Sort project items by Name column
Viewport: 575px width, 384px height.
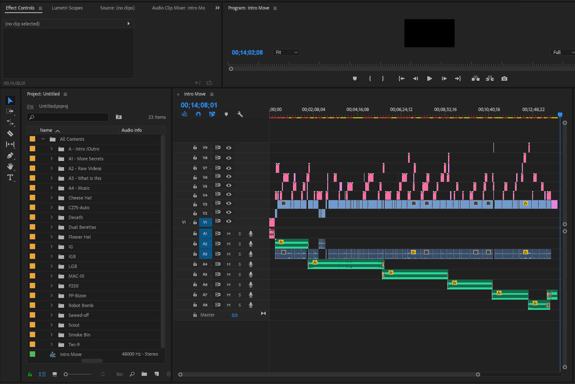coord(46,130)
